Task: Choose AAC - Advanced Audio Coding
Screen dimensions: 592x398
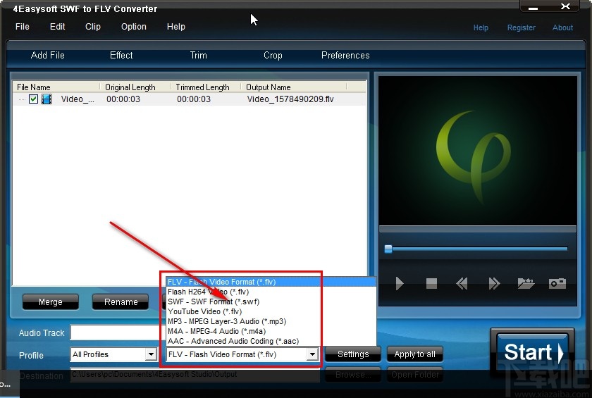Action: coord(271,341)
